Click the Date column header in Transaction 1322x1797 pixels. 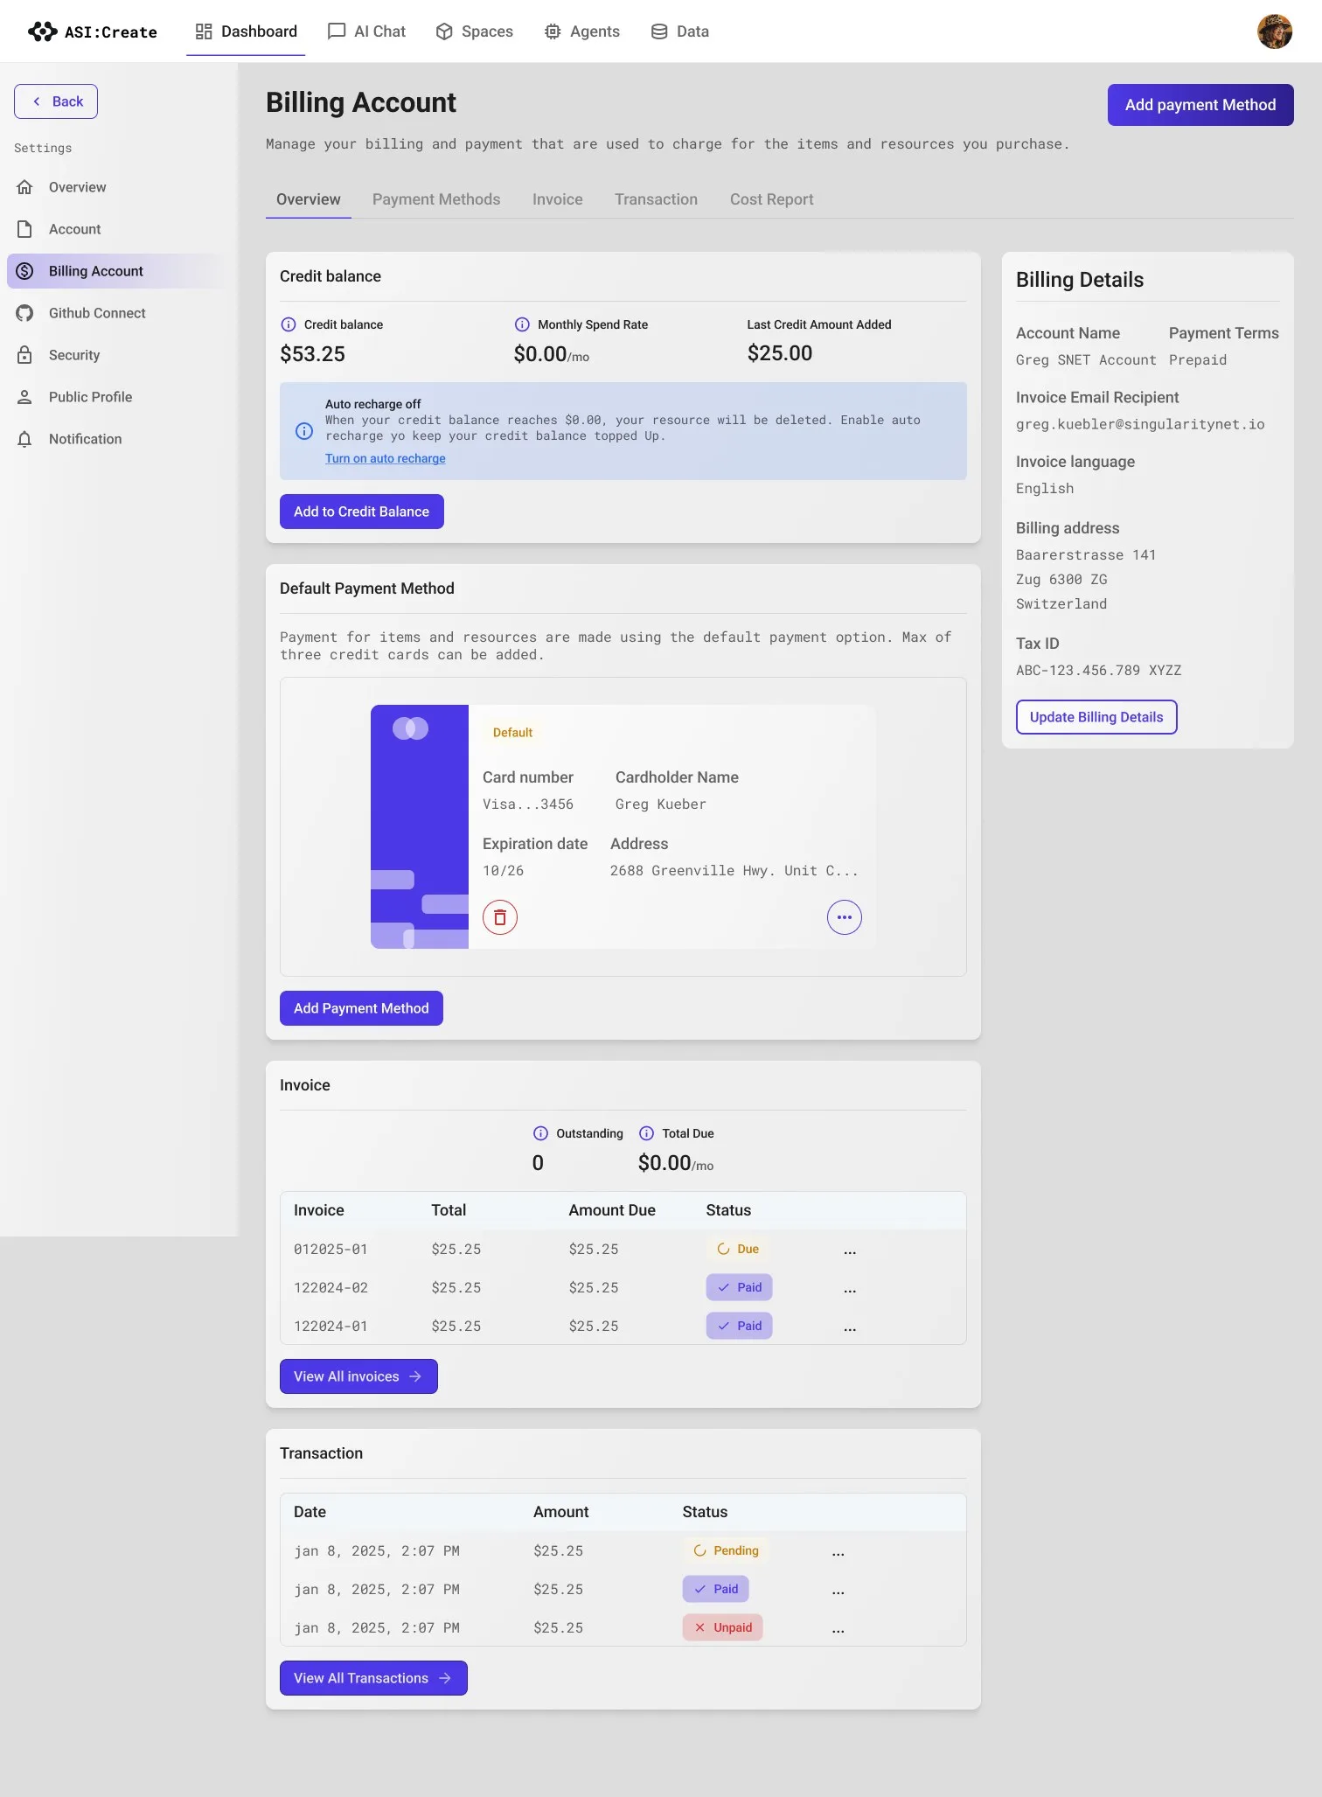[310, 1512]
